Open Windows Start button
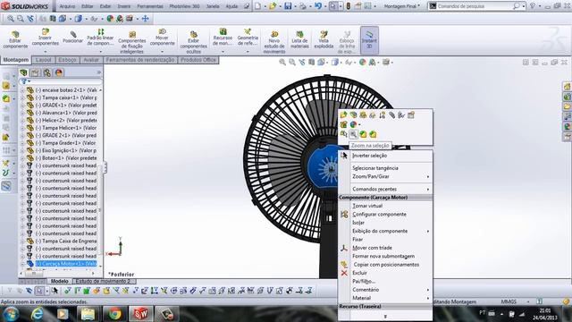Screen dimensions: 572x322 point(11,314)
